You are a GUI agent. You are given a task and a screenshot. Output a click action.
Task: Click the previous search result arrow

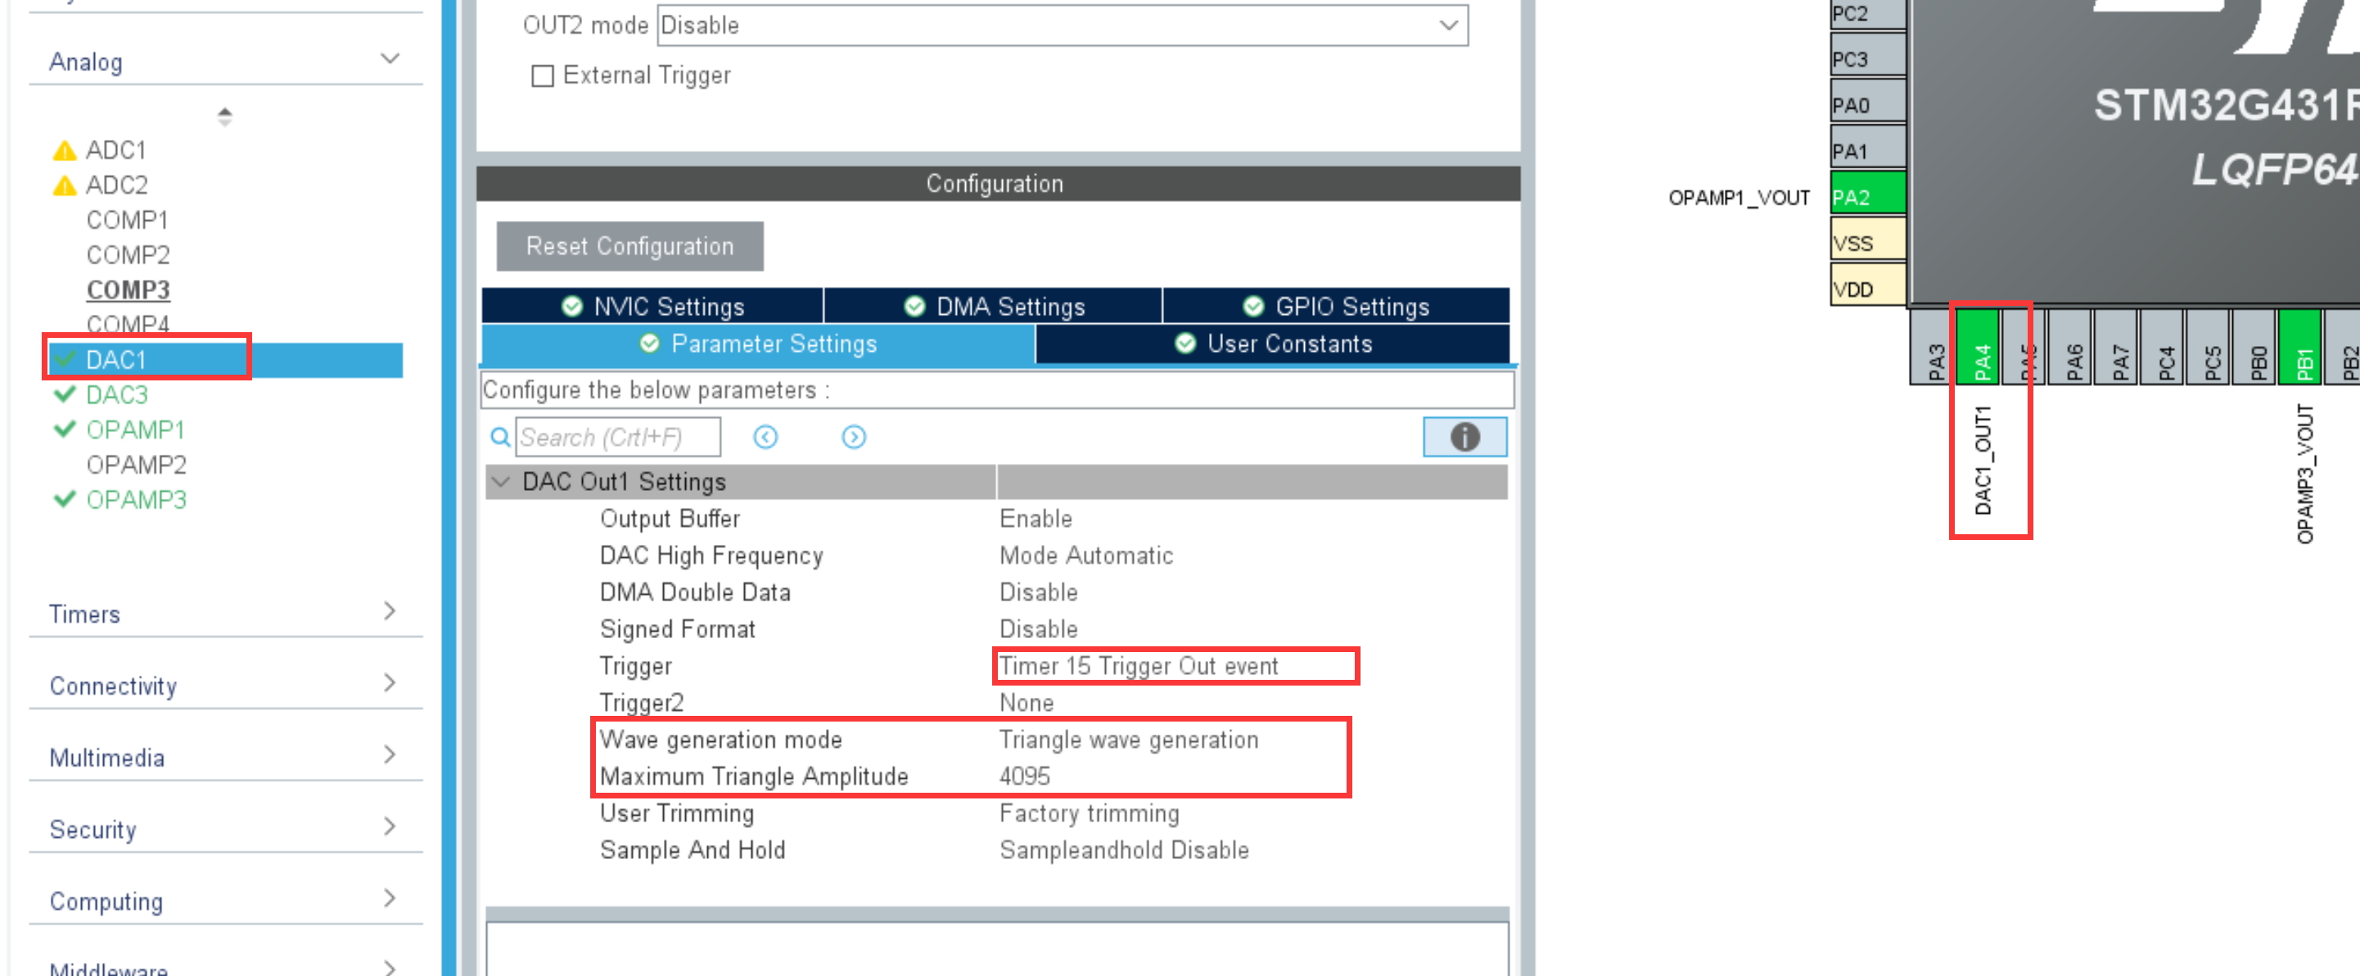coord(765,437)
